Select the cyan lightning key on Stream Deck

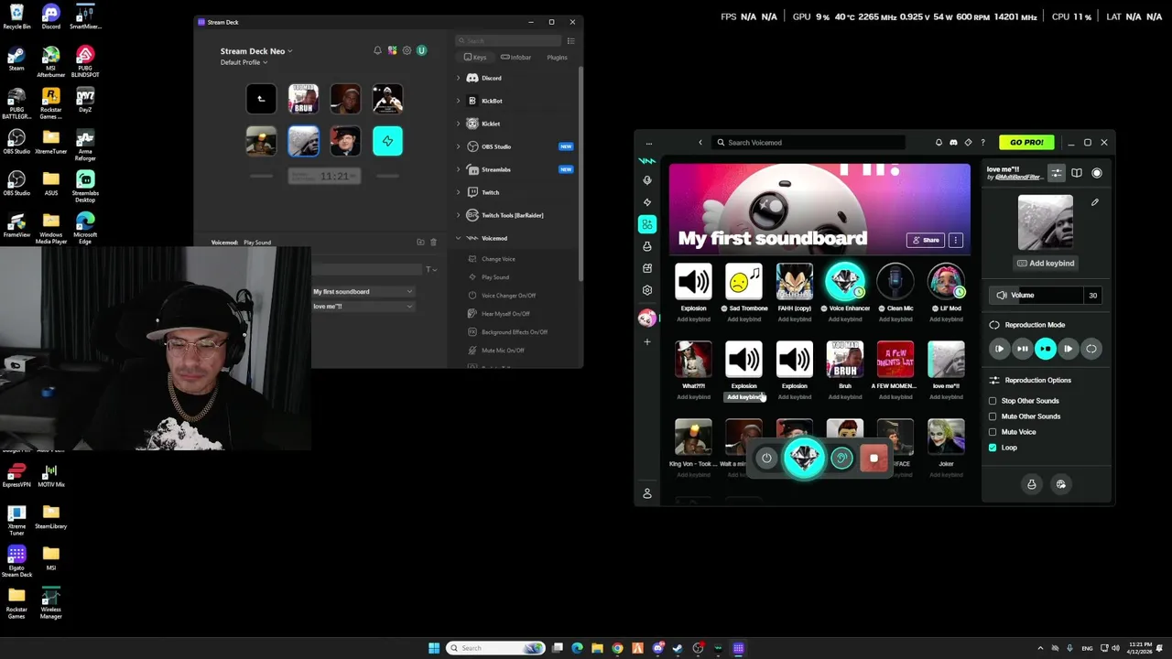coord(387,141)
